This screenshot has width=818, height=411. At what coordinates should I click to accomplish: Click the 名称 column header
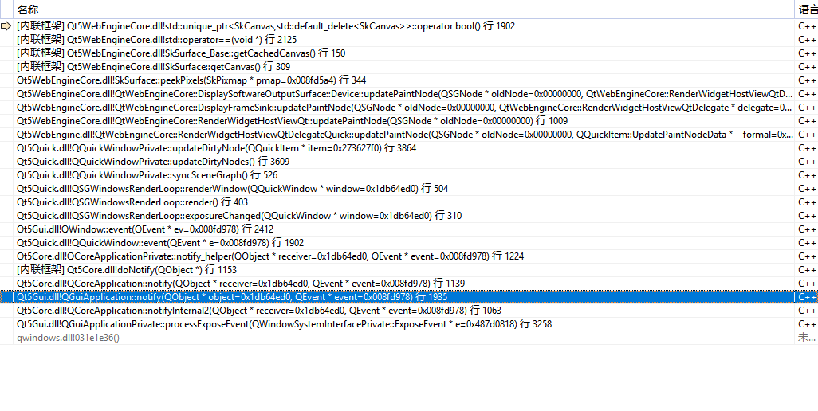(403, 10)
